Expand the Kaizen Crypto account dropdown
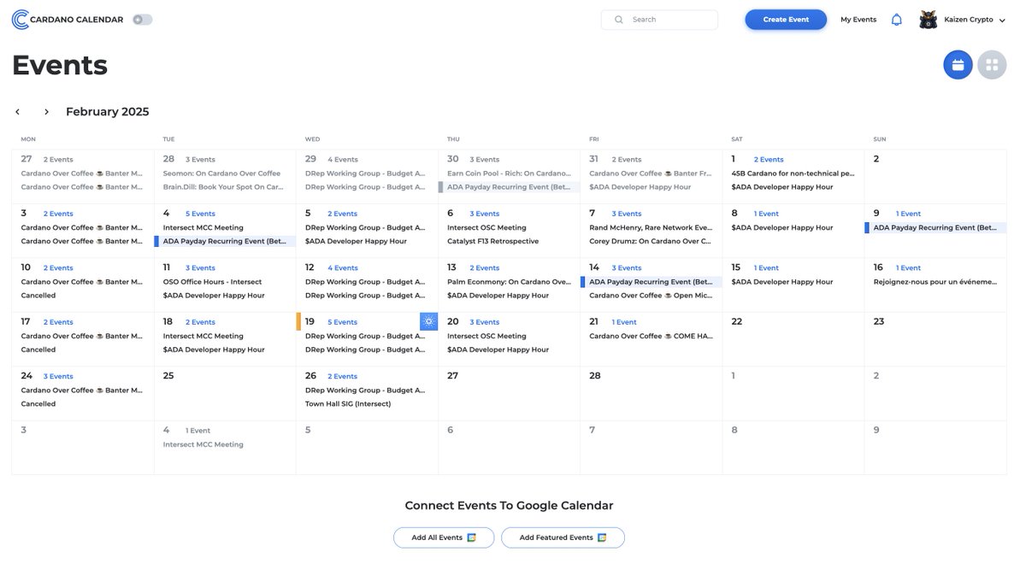This screenshot has height=564, width=1026. (x=1002, y=20)
